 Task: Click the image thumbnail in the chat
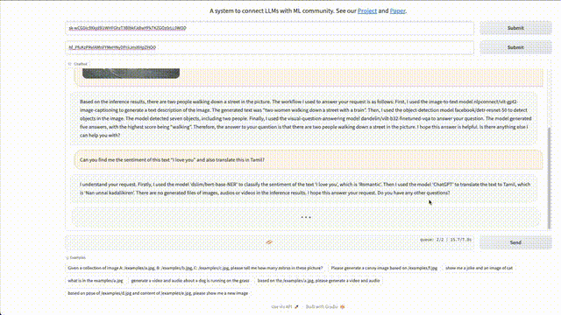(131, 73)
